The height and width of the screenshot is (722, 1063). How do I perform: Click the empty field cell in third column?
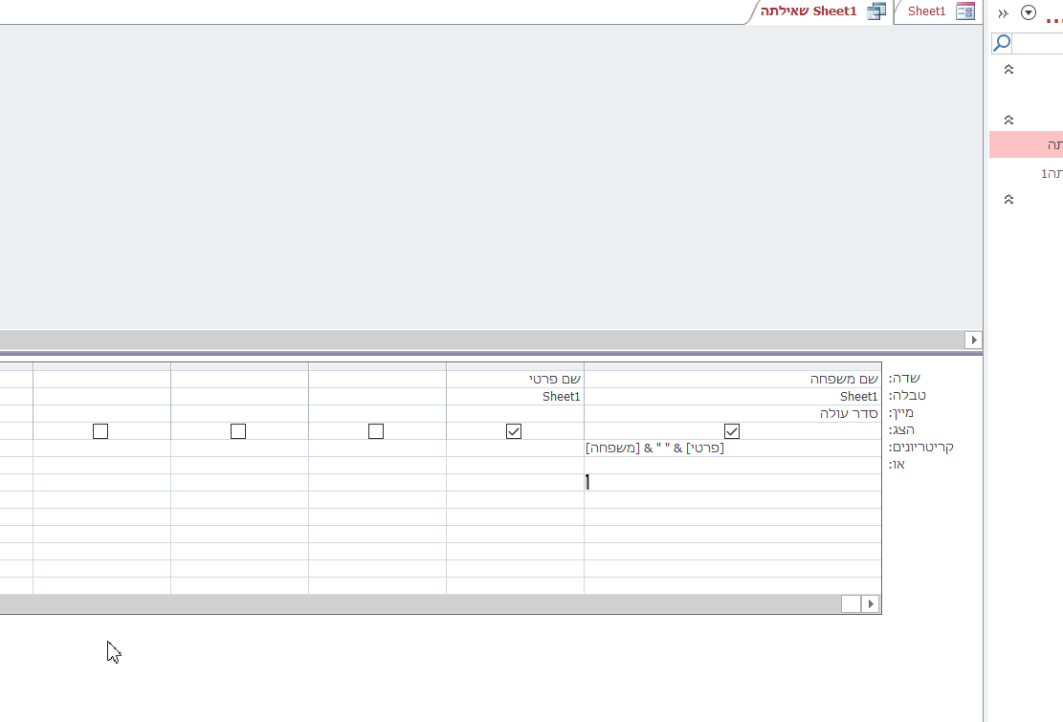click(378, 380)
